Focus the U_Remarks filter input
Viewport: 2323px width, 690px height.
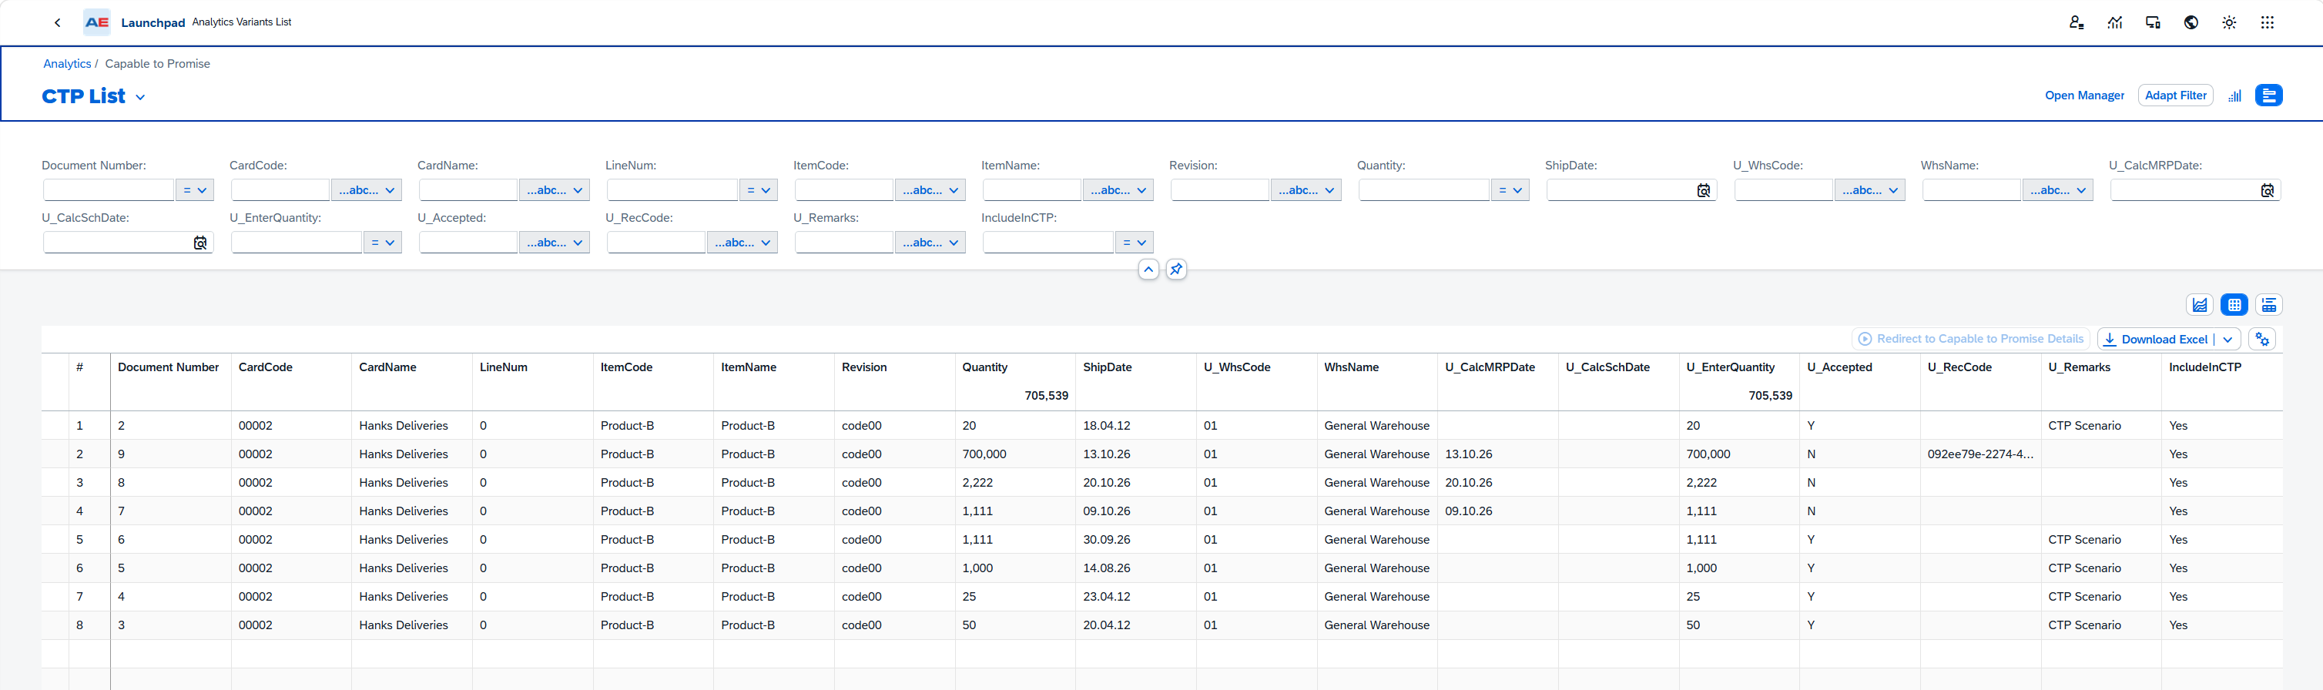click(x=844, y=243)
